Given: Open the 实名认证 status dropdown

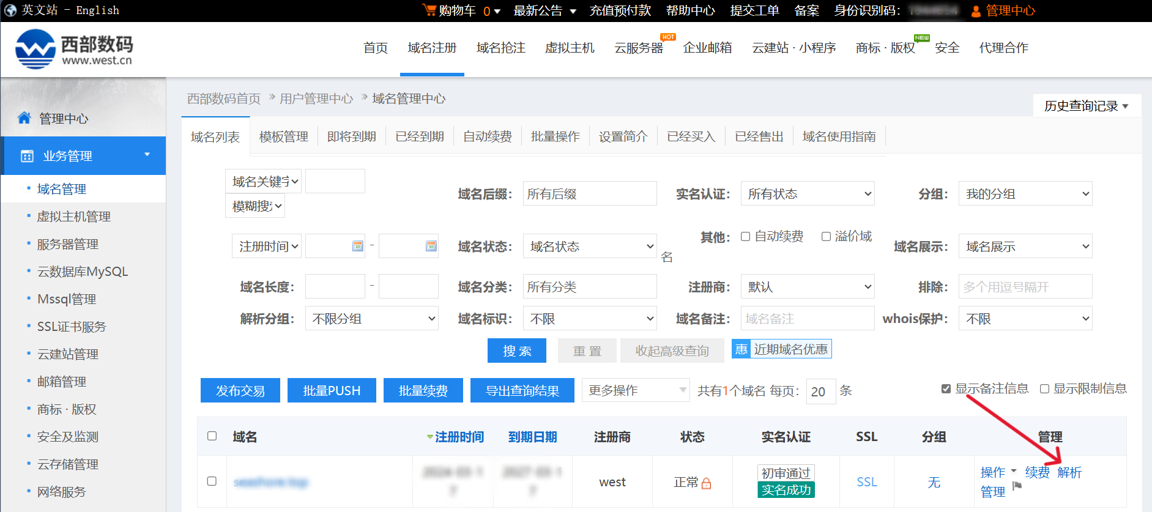Looking at the screenshot, I should (x=807, y=194).
